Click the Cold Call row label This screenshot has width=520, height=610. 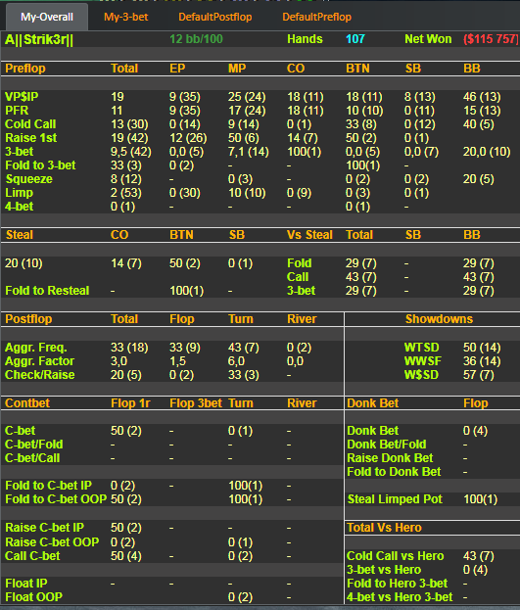[30, 124]
